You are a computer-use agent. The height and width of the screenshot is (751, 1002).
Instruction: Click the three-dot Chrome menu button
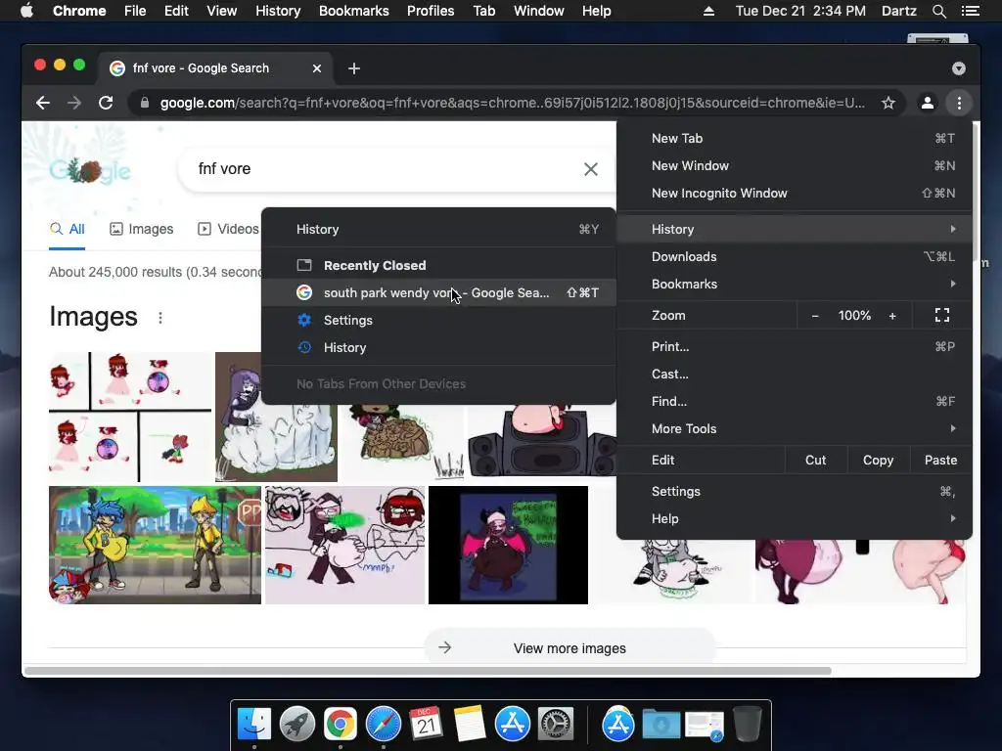point(959,103)
